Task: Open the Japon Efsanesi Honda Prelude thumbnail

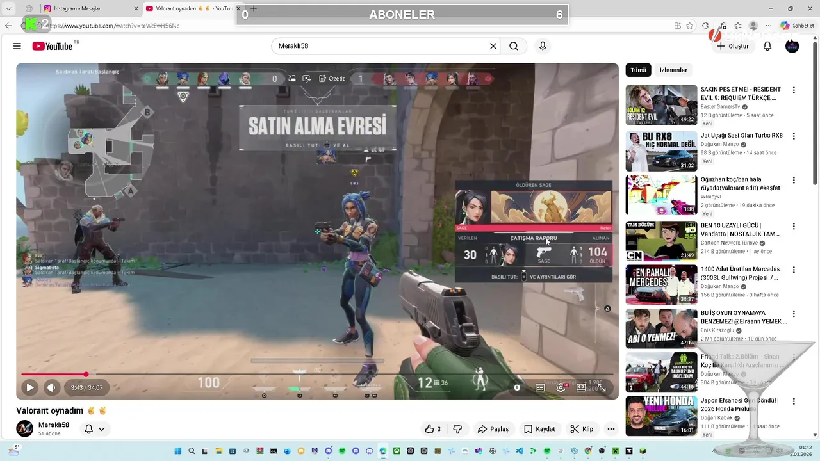Action: click(x=661, y=416)
